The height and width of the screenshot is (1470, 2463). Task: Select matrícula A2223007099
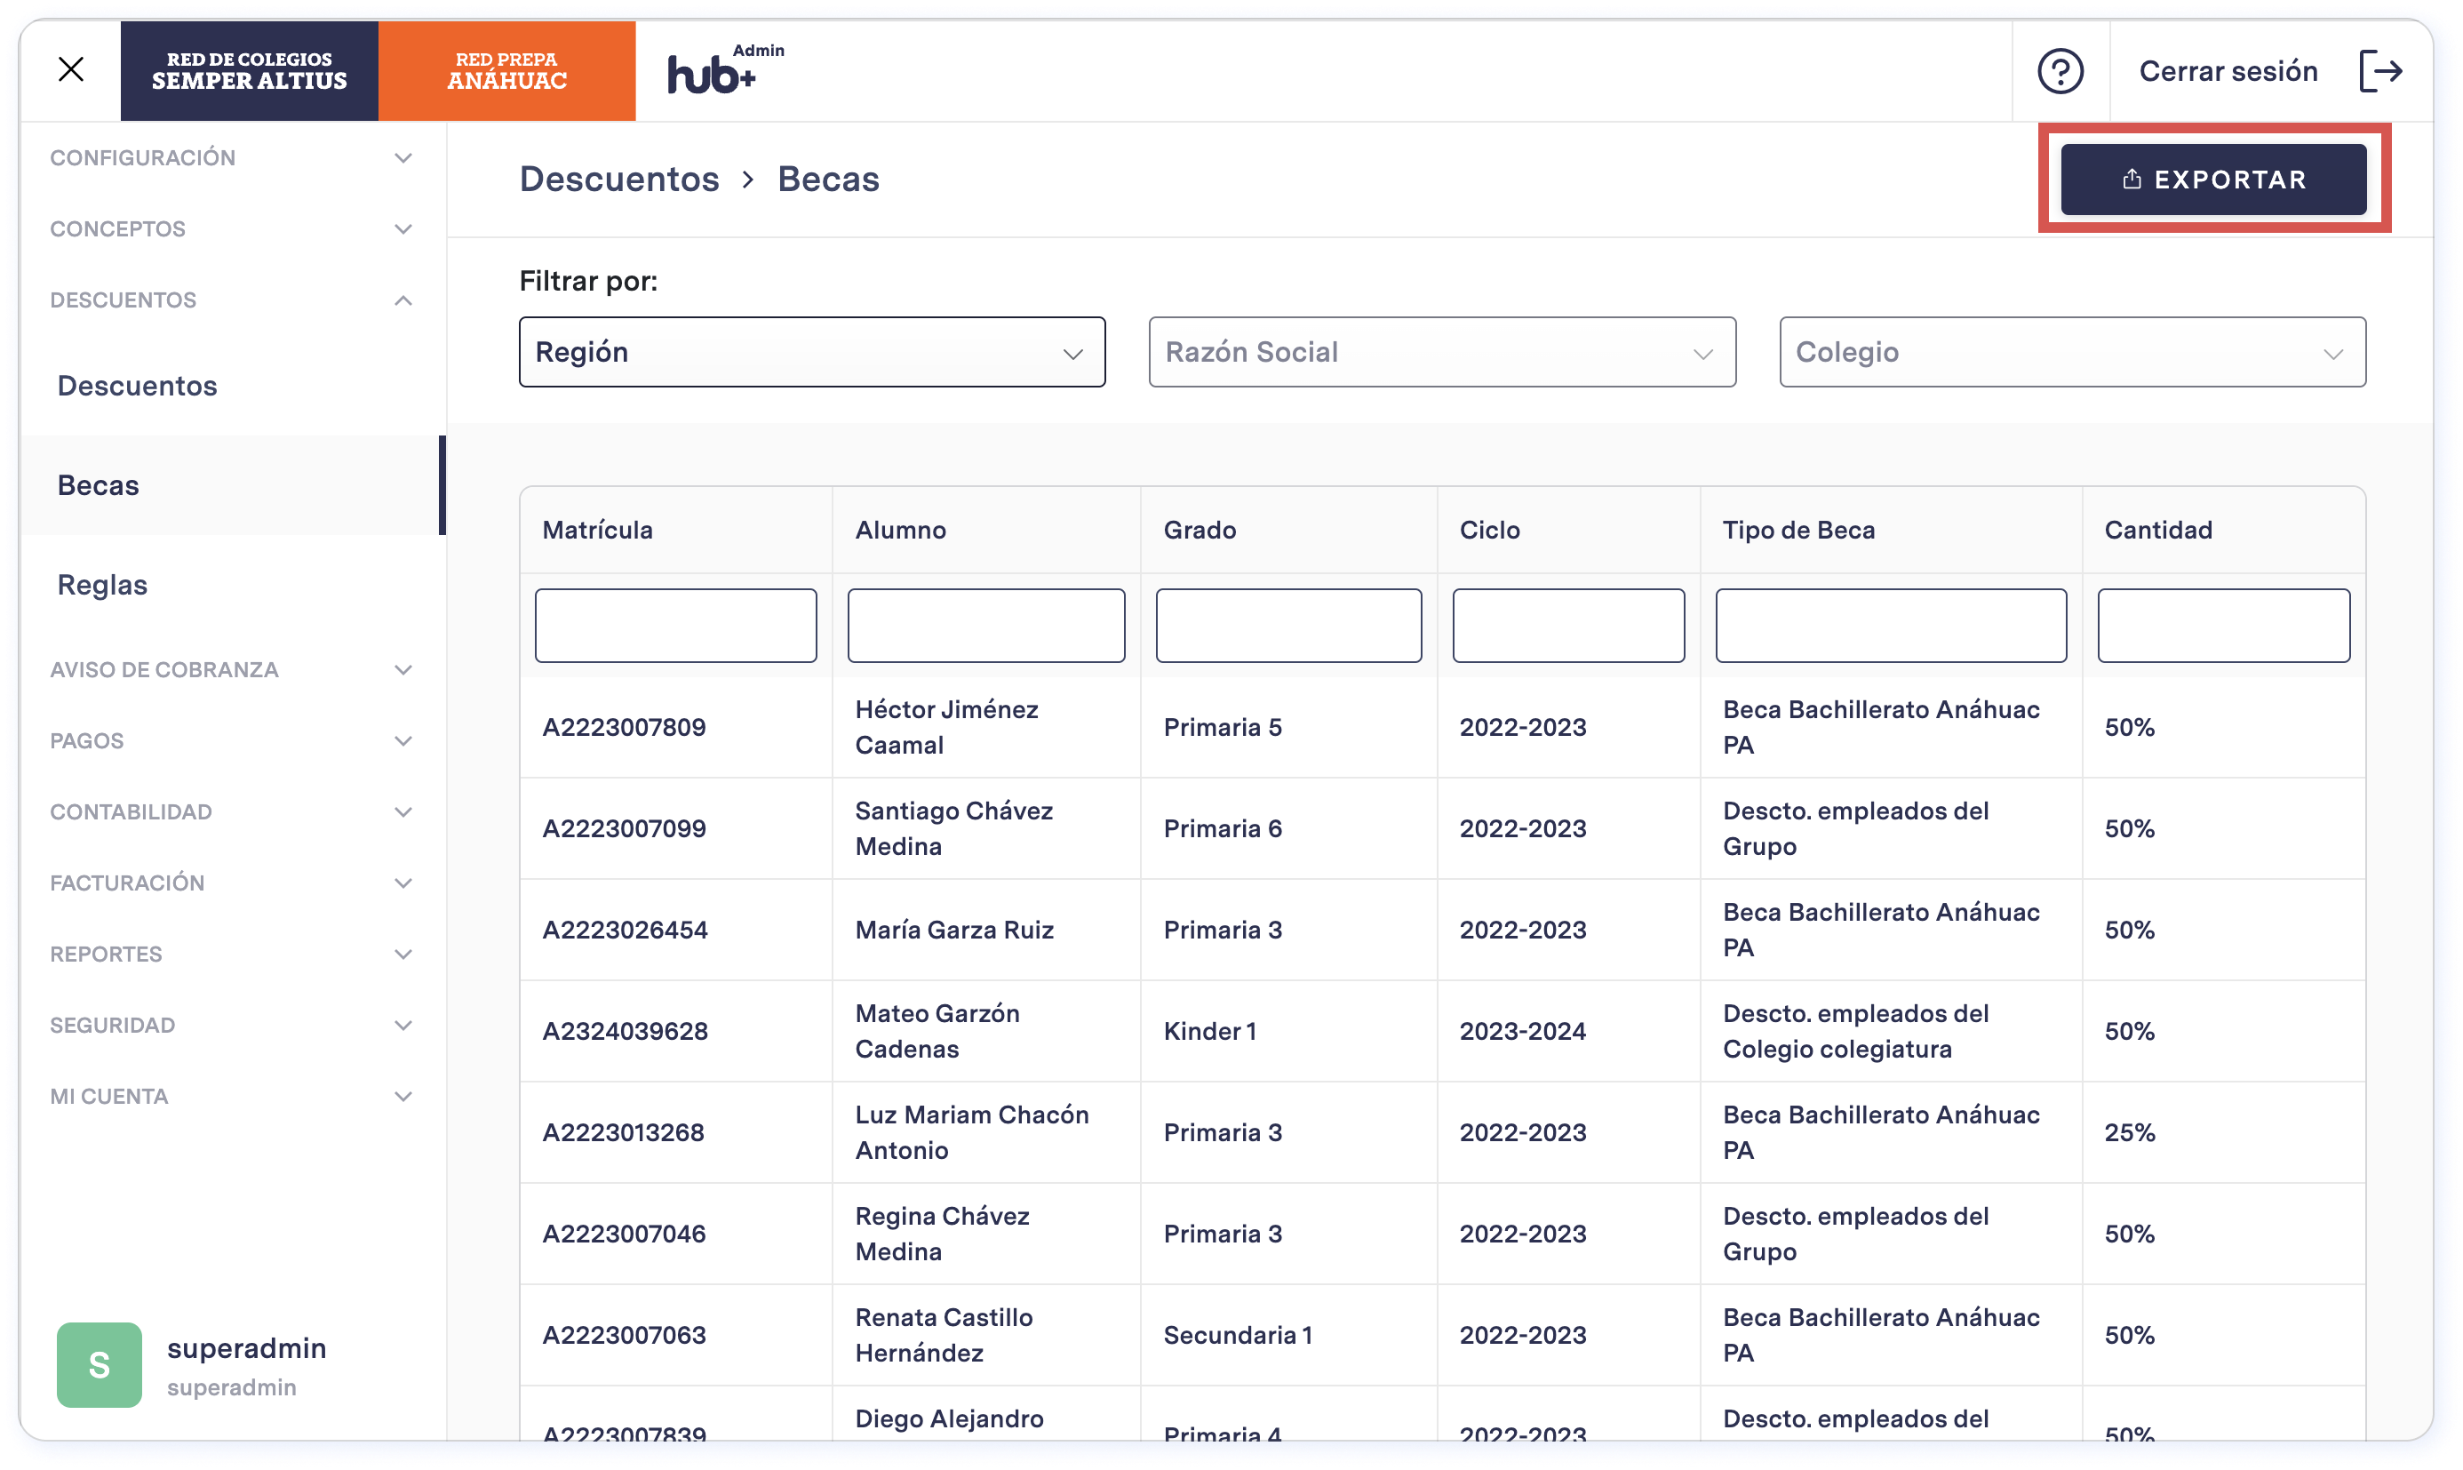624,828
